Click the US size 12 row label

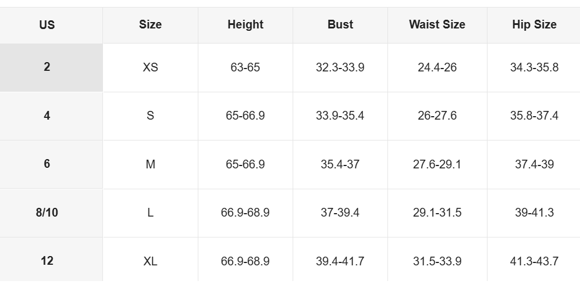pyautogui.click(x=47, y=261)
